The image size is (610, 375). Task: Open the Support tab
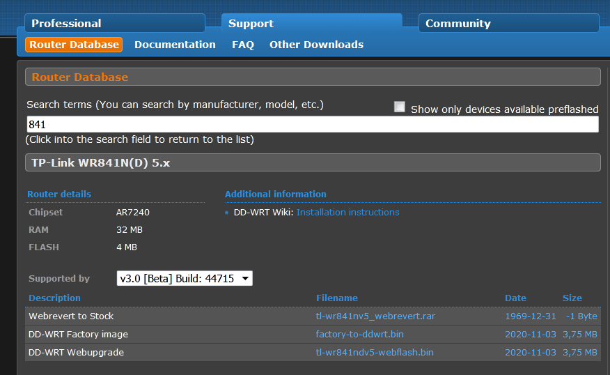[311, 24]
